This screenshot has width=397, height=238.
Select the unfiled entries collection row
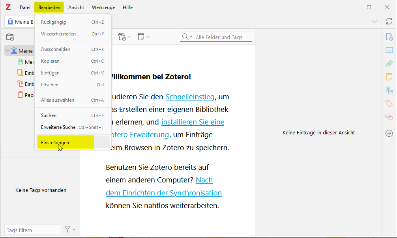pos(25,84)
